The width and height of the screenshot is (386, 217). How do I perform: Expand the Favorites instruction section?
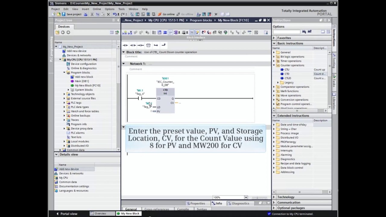tap(274, 38)
